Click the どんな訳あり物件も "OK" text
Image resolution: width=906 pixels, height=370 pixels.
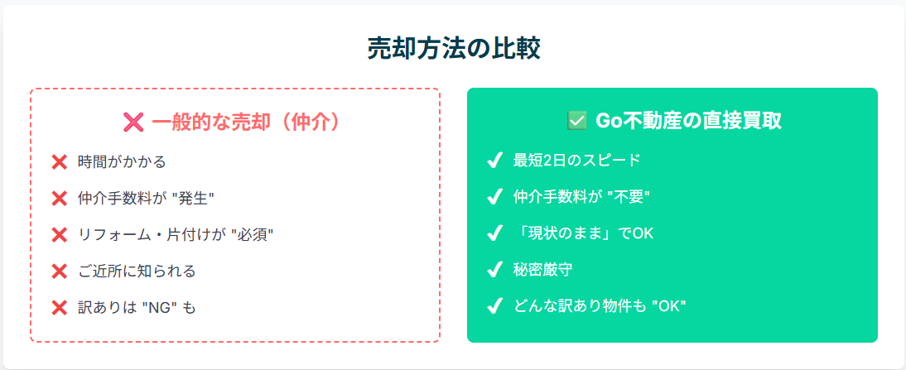600,305
